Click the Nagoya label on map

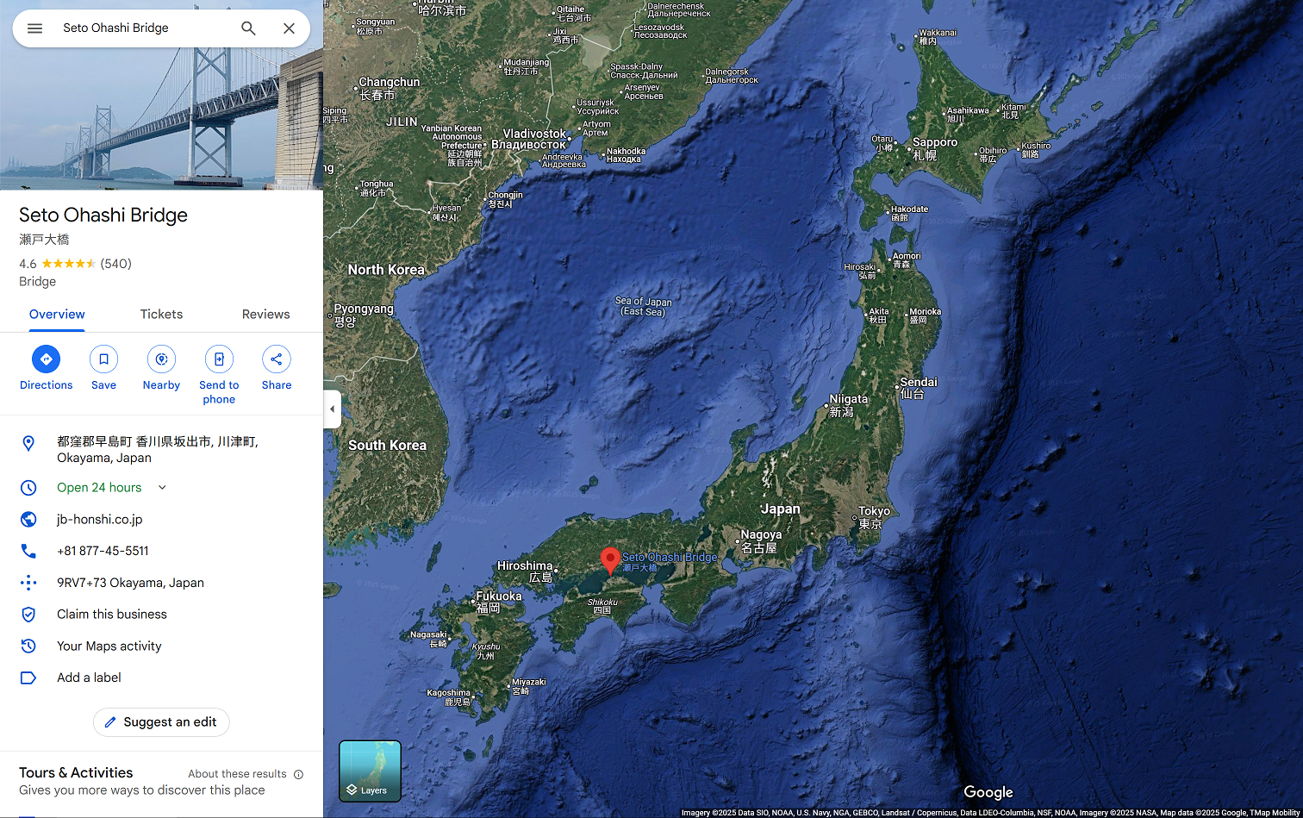tap(761, 541)
